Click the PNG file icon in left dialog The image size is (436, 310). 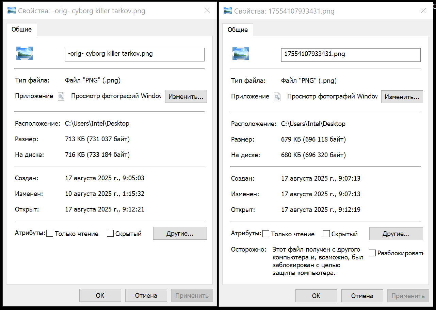click(25, 53)
